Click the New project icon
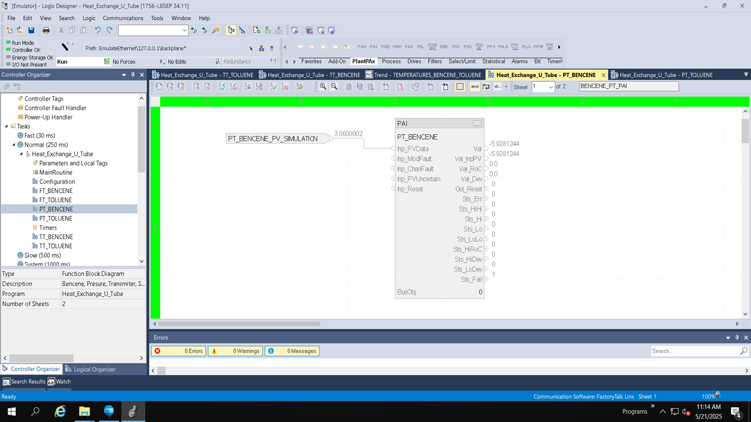751x422 pixels. 9,30
